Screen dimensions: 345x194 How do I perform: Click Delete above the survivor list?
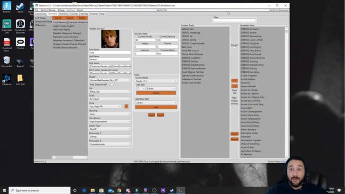(x=82, y=18)
